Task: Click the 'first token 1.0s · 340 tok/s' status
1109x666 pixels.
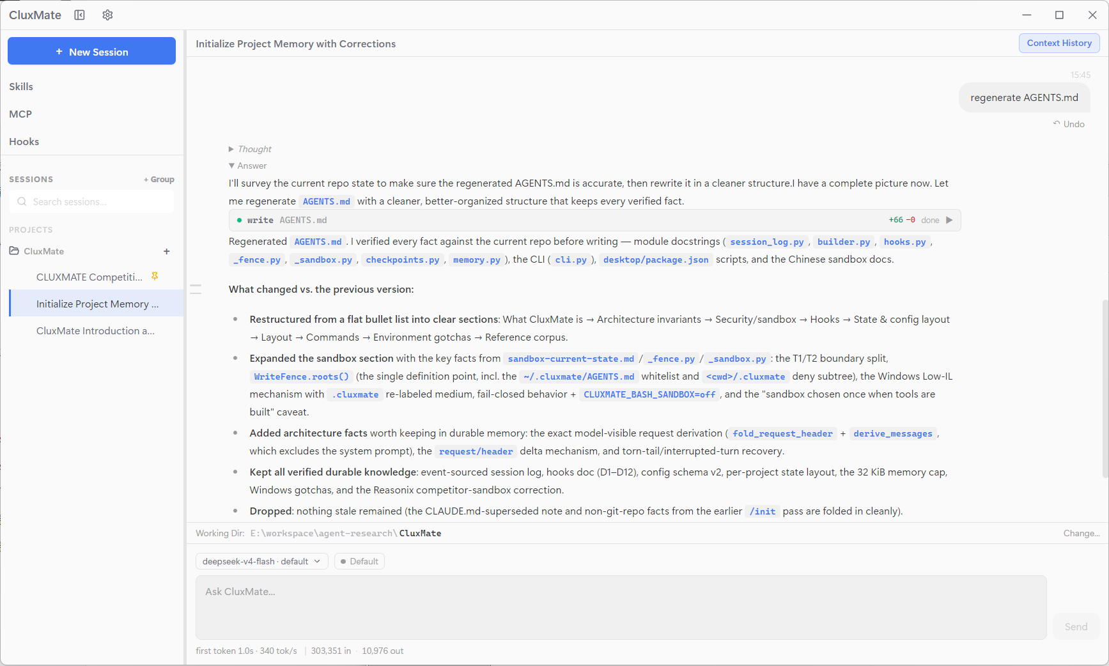Action: (246, 651)
